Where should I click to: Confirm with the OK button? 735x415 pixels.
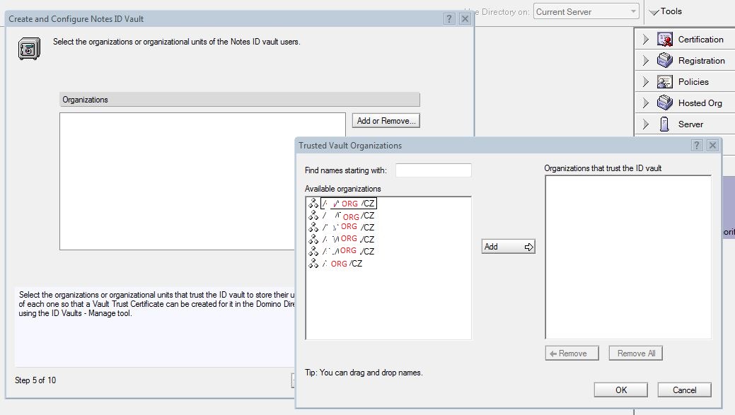pos(620,390)
